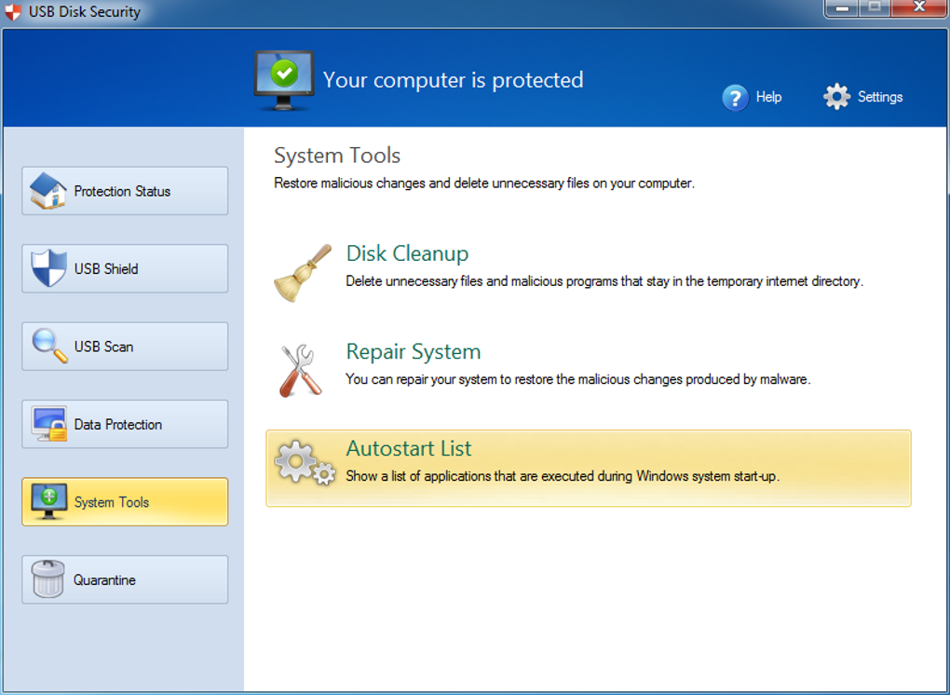Screen dimensions: 950x695
Task: Click the shield icon for USB Shield
Action: pyautogui.click(x=48, y=268)
